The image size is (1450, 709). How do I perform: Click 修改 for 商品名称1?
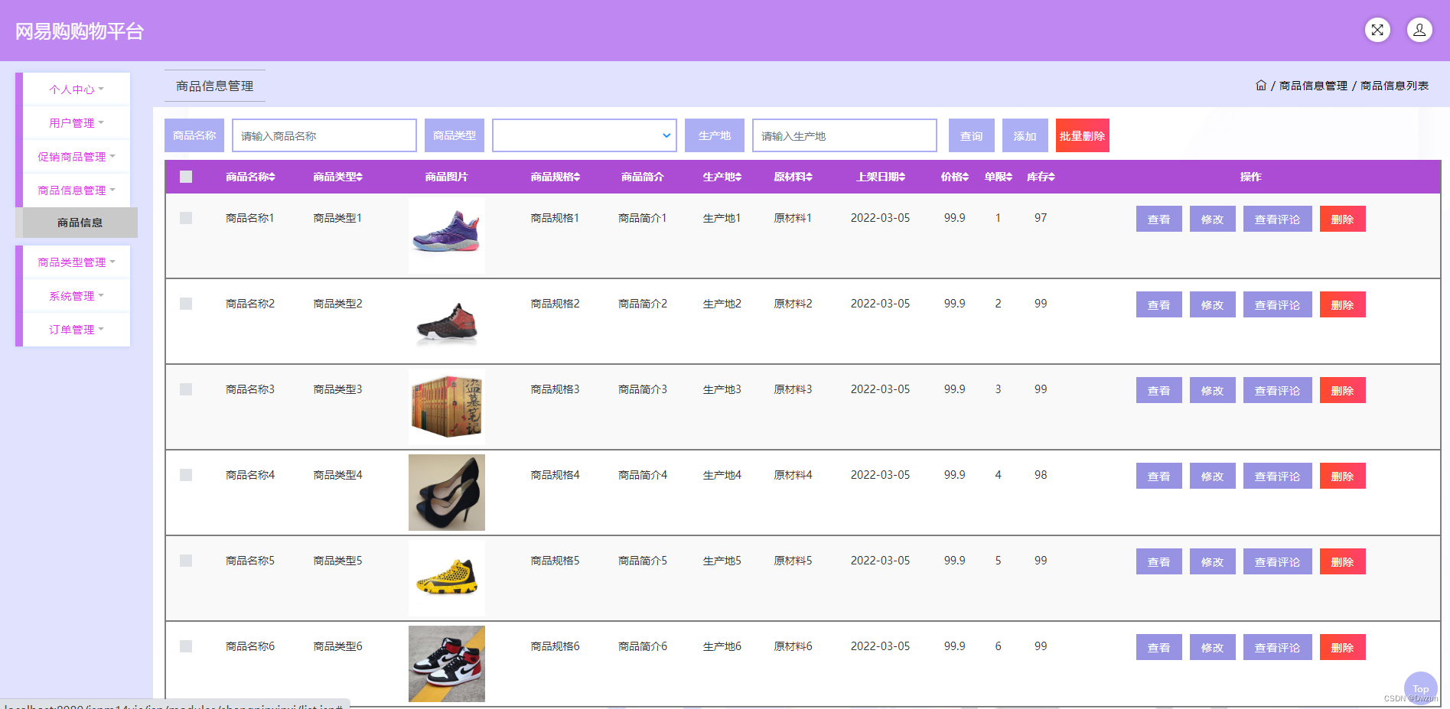[x=1213, y=219]
